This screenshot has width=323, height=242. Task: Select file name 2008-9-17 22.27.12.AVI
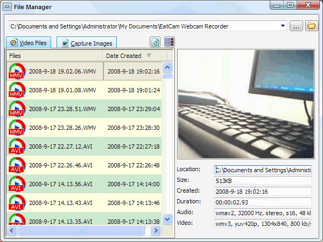pos(61,146)
